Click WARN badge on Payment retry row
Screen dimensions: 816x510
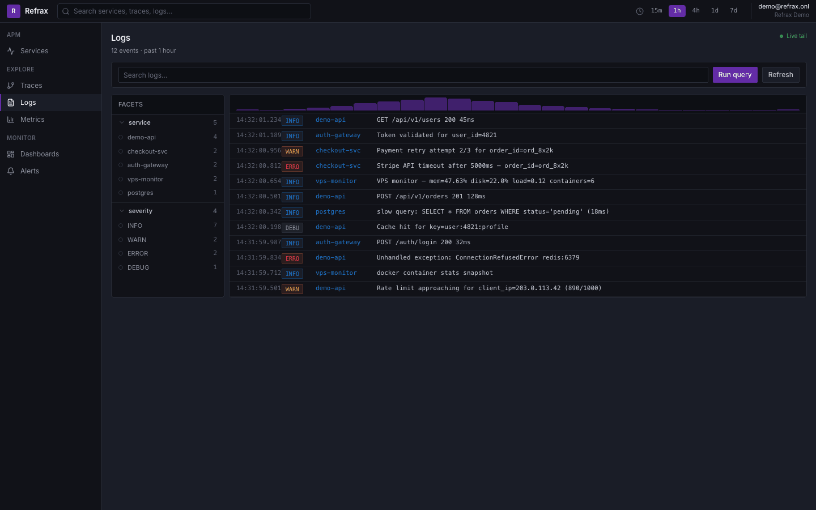click(x=292, y=151)
